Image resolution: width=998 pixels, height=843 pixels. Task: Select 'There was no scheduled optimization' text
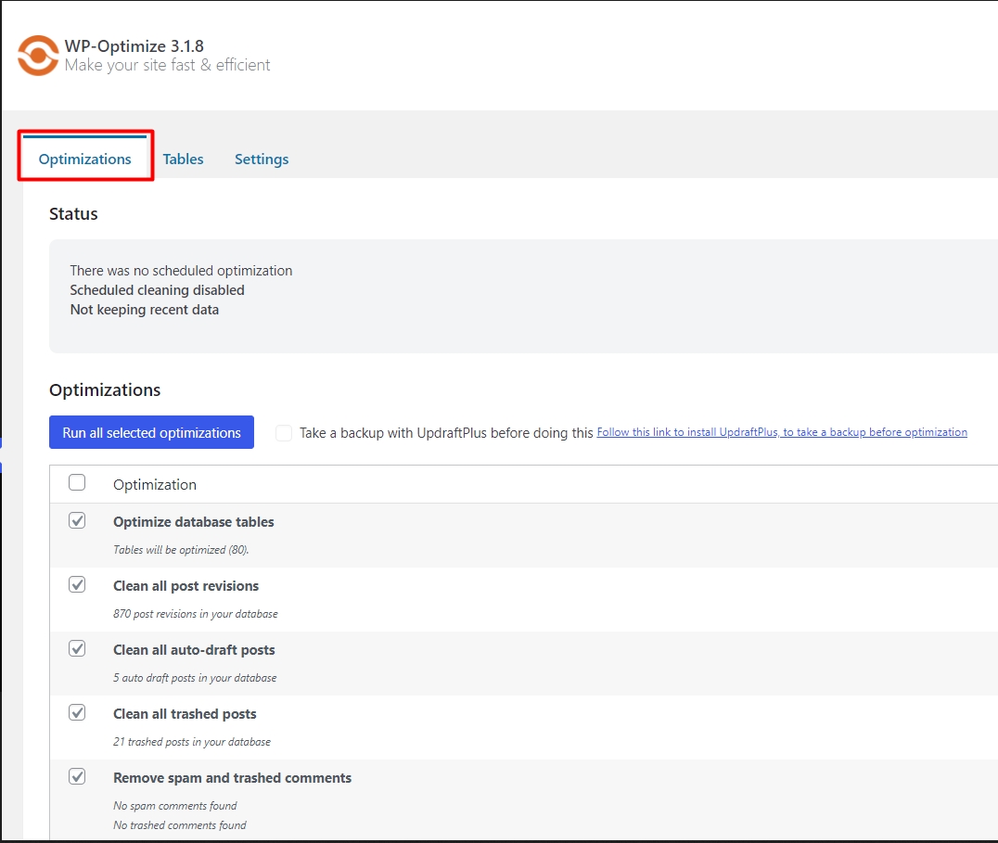[x=182, y=271]
